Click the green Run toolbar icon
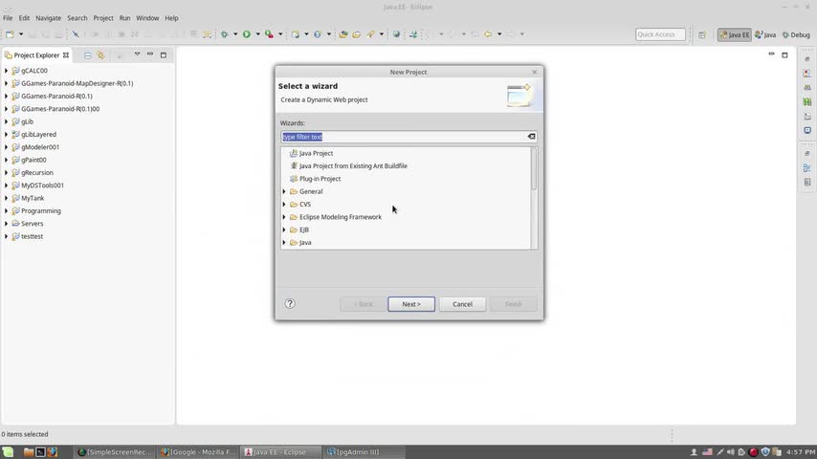Viewport: 817px width, 459px height. click(x=247, y=34)
